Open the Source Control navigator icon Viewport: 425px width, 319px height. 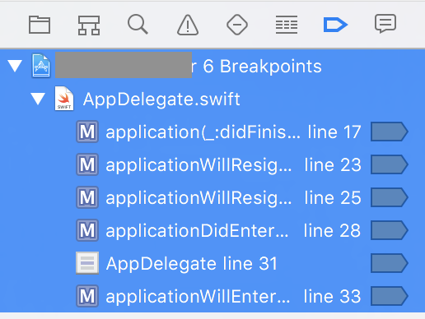(x=89, y=25)
